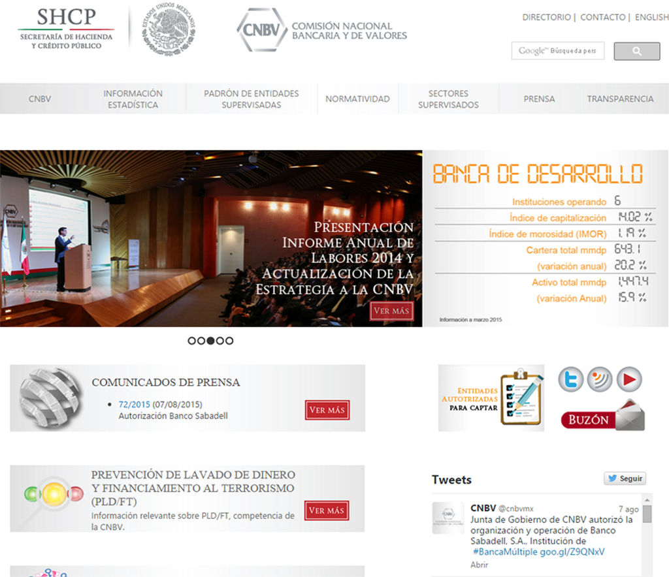The image size is (669, 577).
Task: Focus the Google custom search field
Action: 557,51
